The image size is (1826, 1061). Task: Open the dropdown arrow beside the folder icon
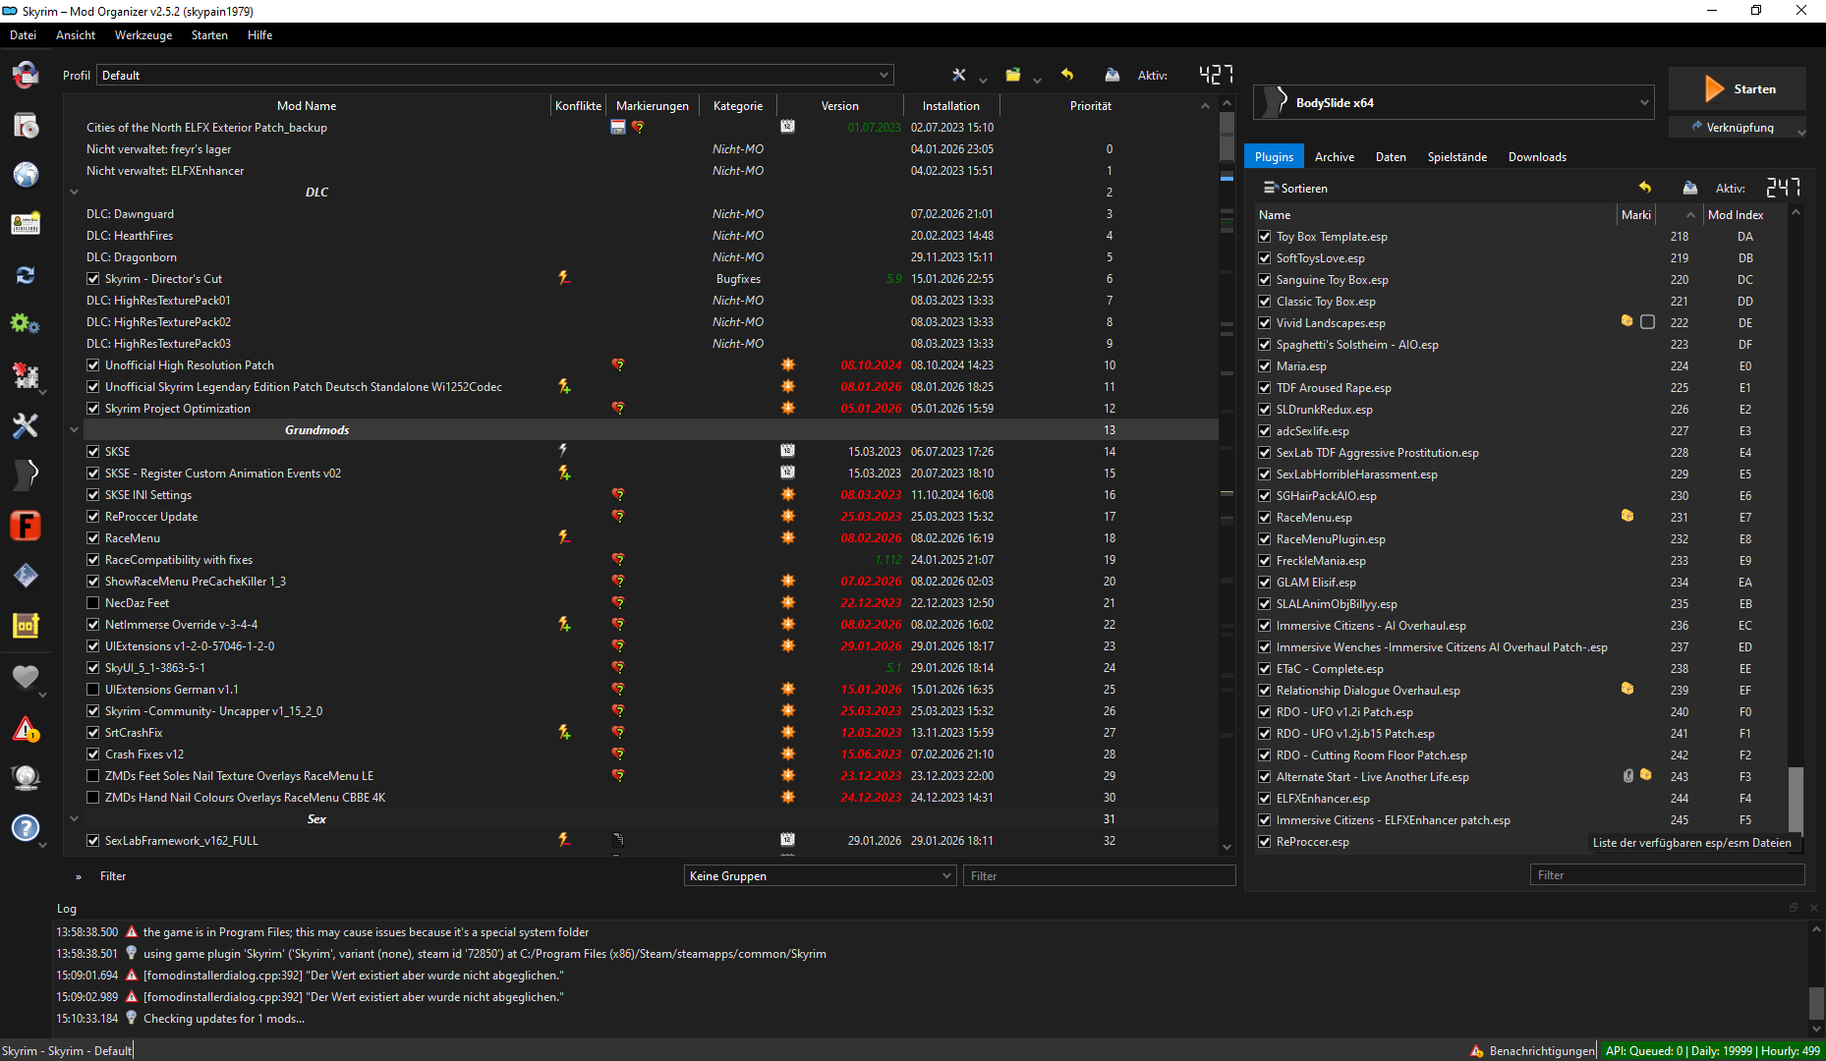(x=1037, y=82)
